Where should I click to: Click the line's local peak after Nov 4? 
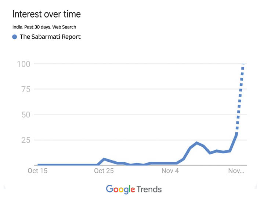click(x=197, y=143)
